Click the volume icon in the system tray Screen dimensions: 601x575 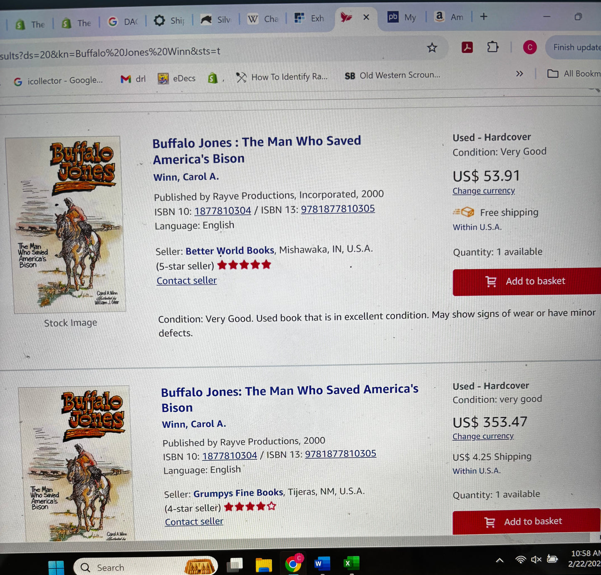536,559
